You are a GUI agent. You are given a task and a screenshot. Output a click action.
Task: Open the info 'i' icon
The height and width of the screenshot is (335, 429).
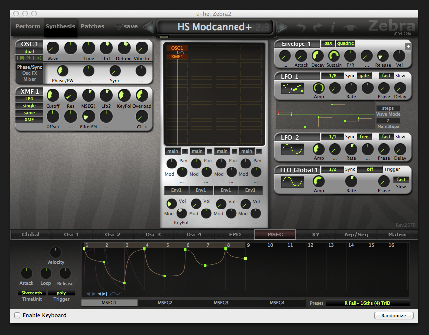pos(333,27)
